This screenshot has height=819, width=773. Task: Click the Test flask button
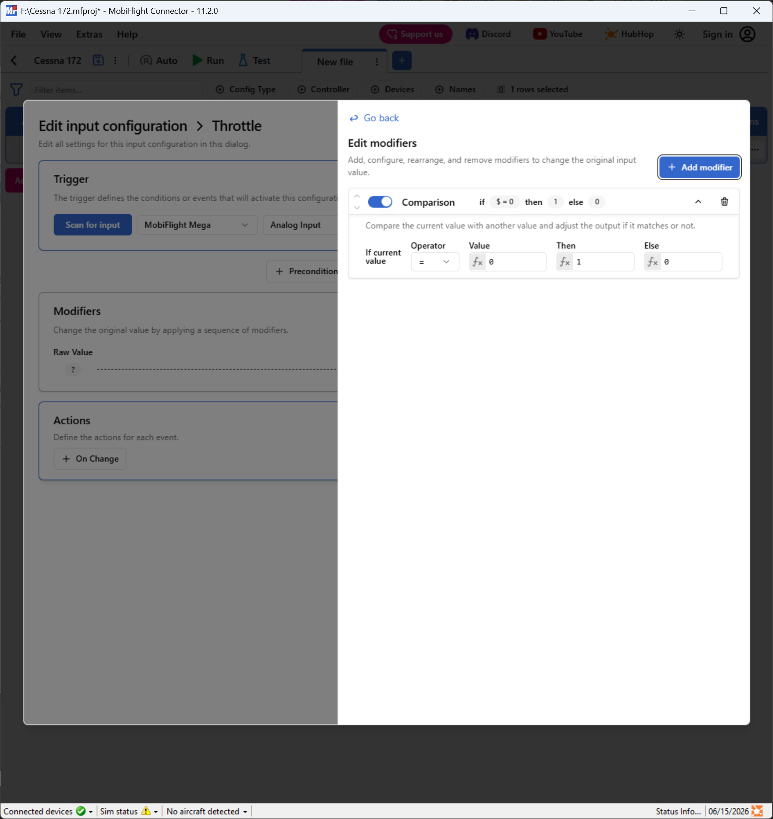[254, 60]
